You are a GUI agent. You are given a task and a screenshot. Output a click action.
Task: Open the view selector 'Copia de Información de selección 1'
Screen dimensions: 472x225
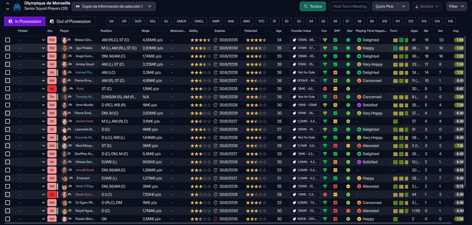(x=114, y=6)
